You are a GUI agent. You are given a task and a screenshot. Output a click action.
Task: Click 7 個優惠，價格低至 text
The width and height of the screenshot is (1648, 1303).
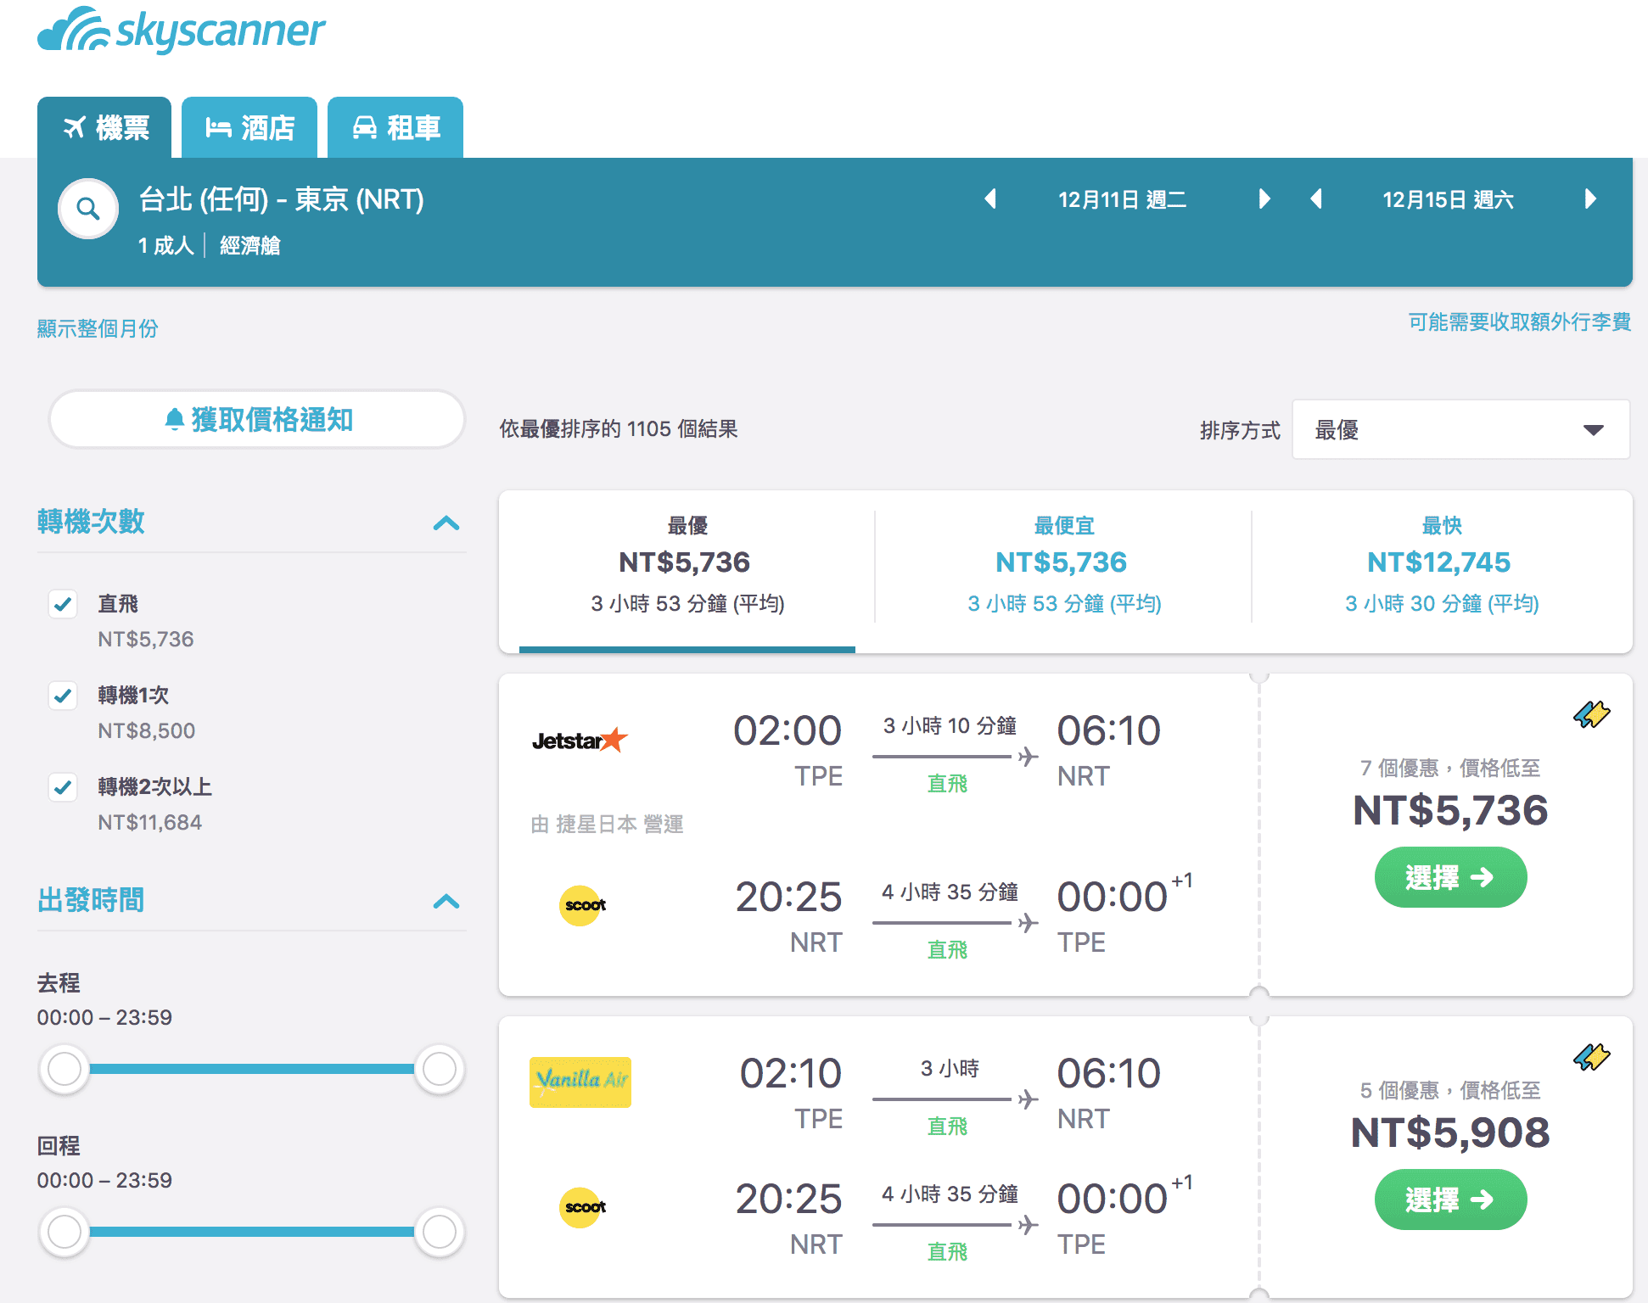pyautogui.click(x=1449, y=769)
